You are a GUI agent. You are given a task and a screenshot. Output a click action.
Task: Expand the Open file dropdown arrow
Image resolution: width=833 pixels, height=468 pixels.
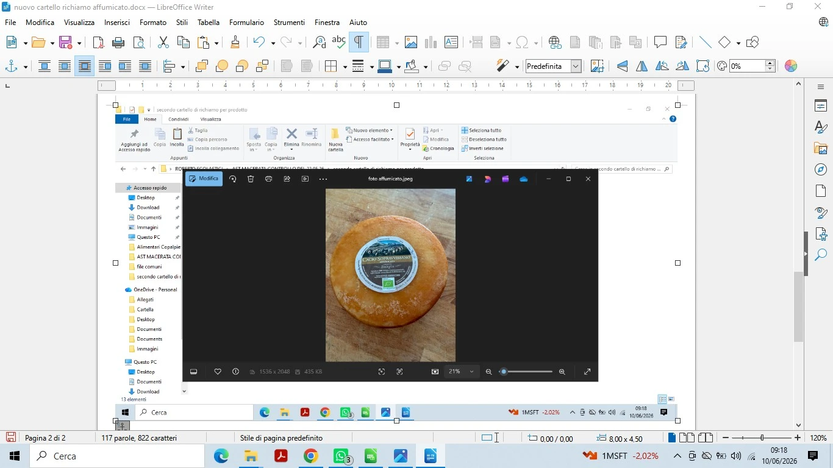point(52,43)
